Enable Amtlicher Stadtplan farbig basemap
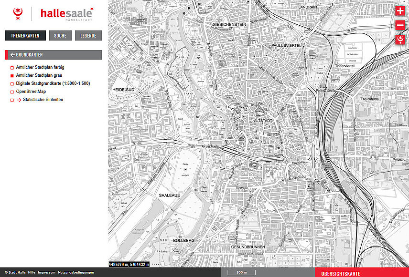Screen dimensions: 409x277 tap(12, 68)
